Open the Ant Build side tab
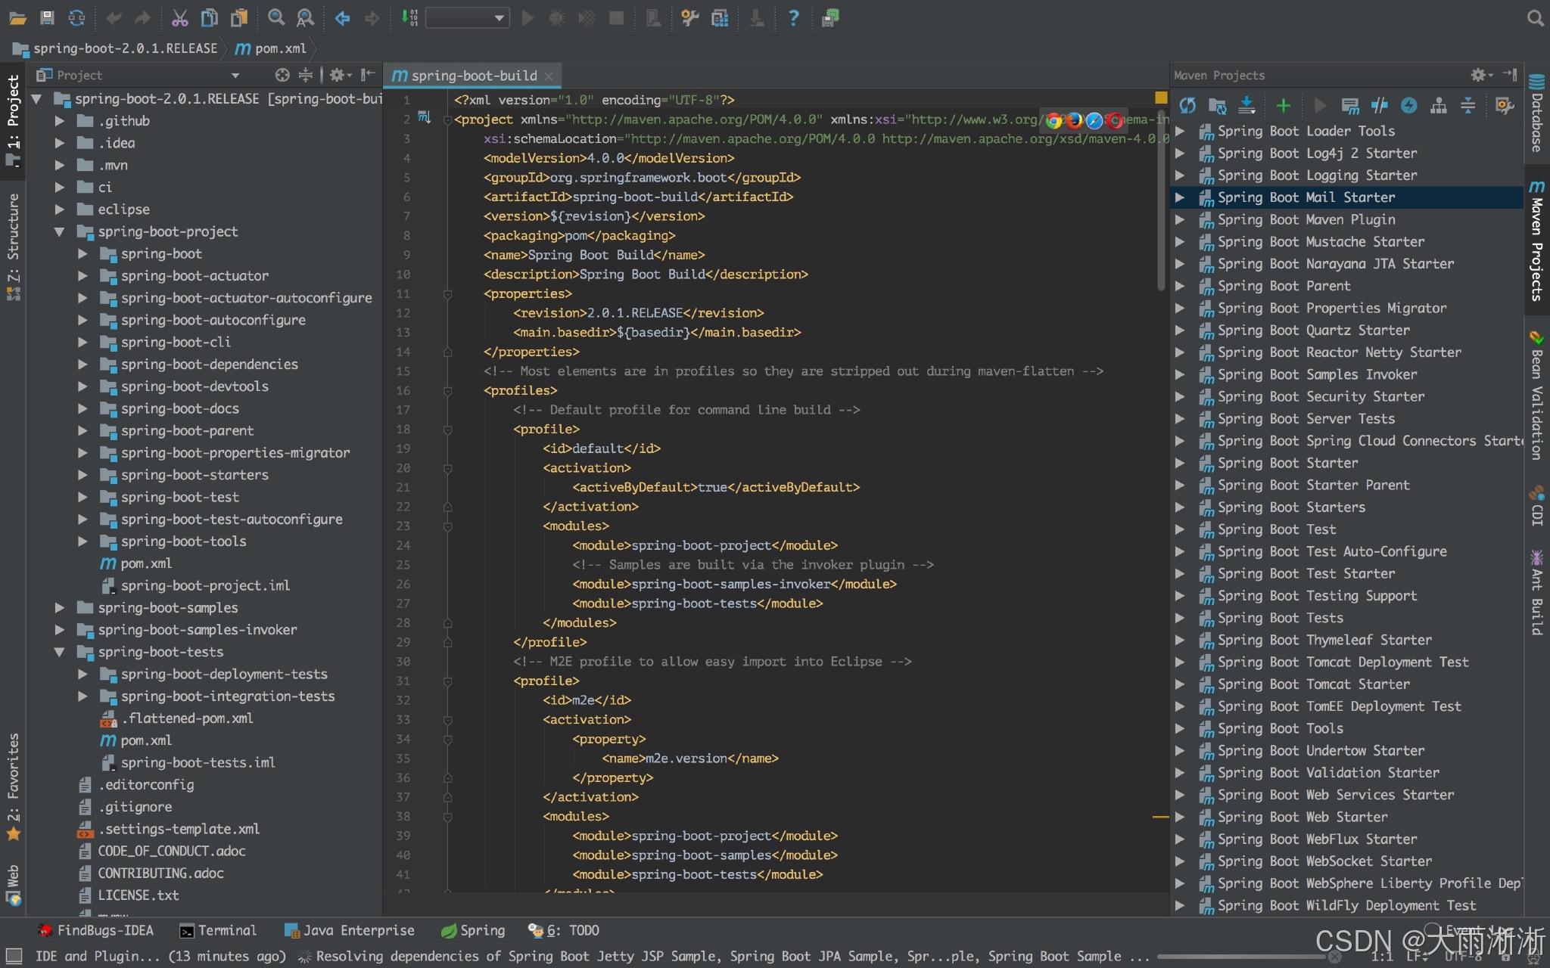Screen dimensions: 1550x968 click(x=1536, y=593)
